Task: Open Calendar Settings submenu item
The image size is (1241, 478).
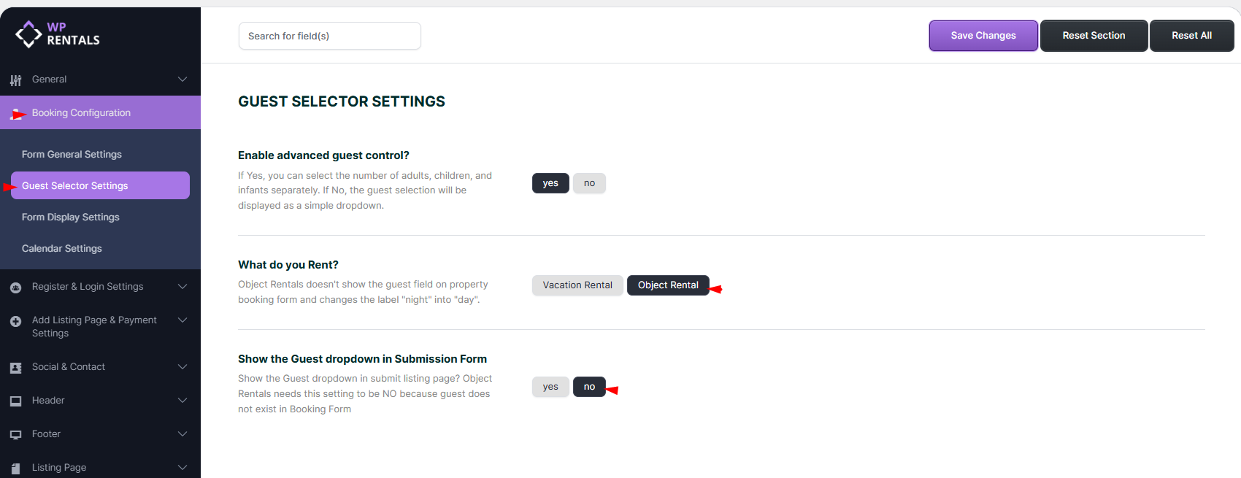Action: 62,249
